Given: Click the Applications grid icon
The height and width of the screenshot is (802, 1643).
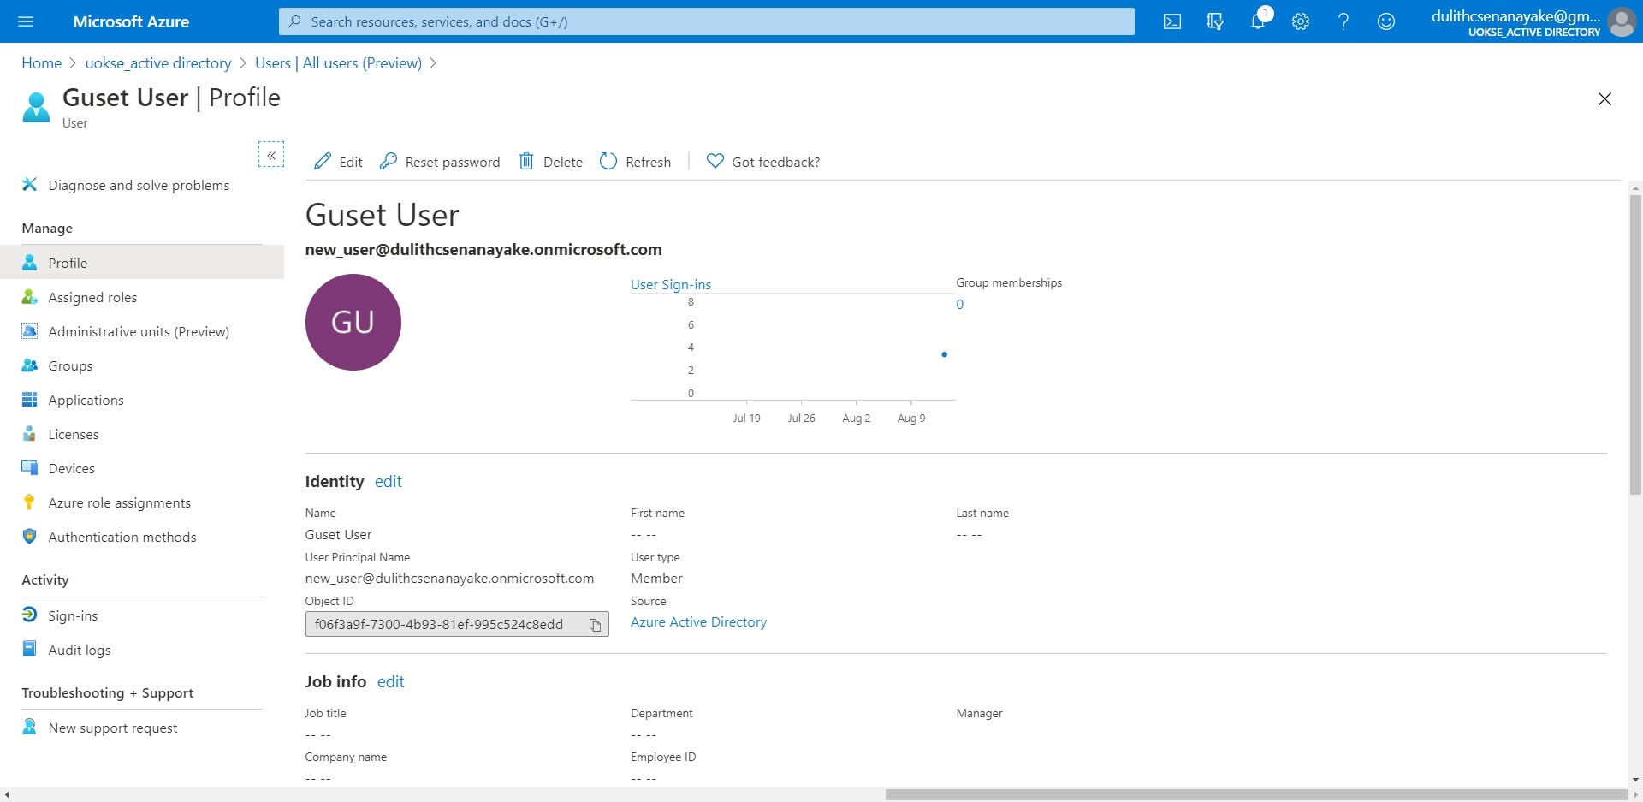Looking at the screenshot, I should [x=29, y=400].
